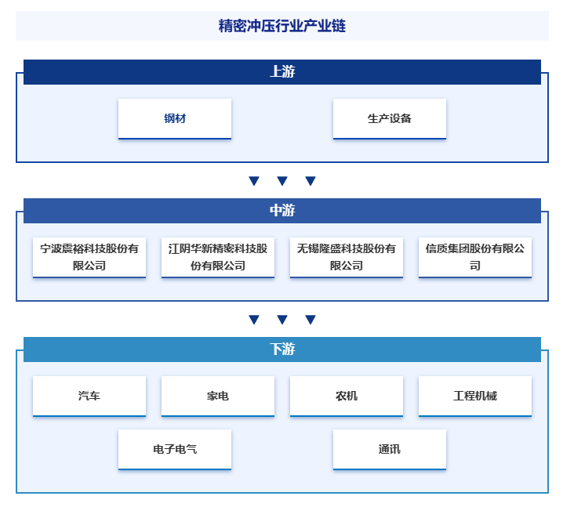
Task: Select the 中游 section header
Action: click(281, 211)
